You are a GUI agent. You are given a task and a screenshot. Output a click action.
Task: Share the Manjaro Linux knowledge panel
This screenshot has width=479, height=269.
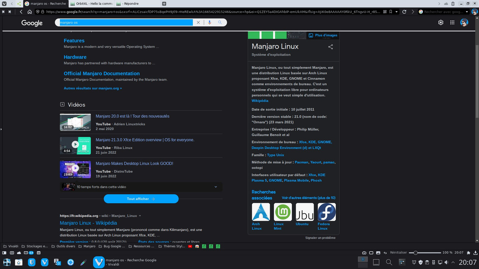(x=330, y=47)
